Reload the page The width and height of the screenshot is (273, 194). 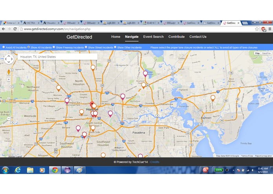coord(15,29)
